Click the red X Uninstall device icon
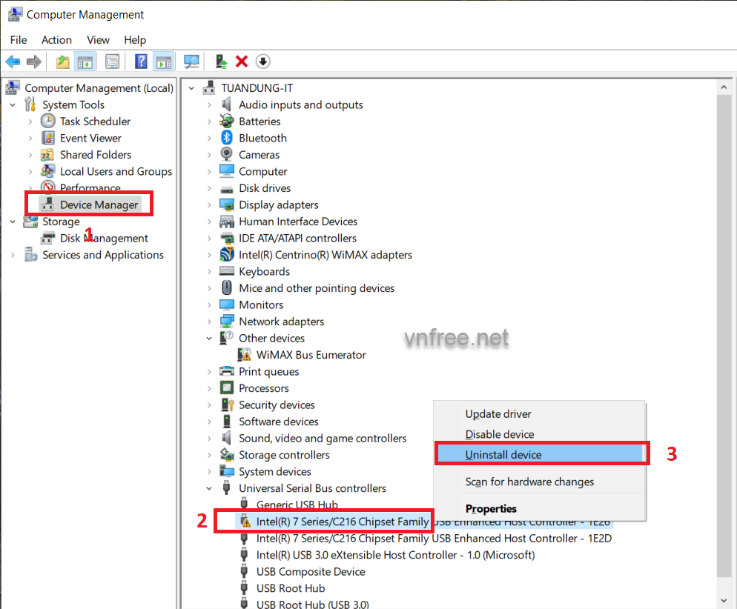Screen dimensions: 737x609 pyautogui.click(x=241, y=61)
